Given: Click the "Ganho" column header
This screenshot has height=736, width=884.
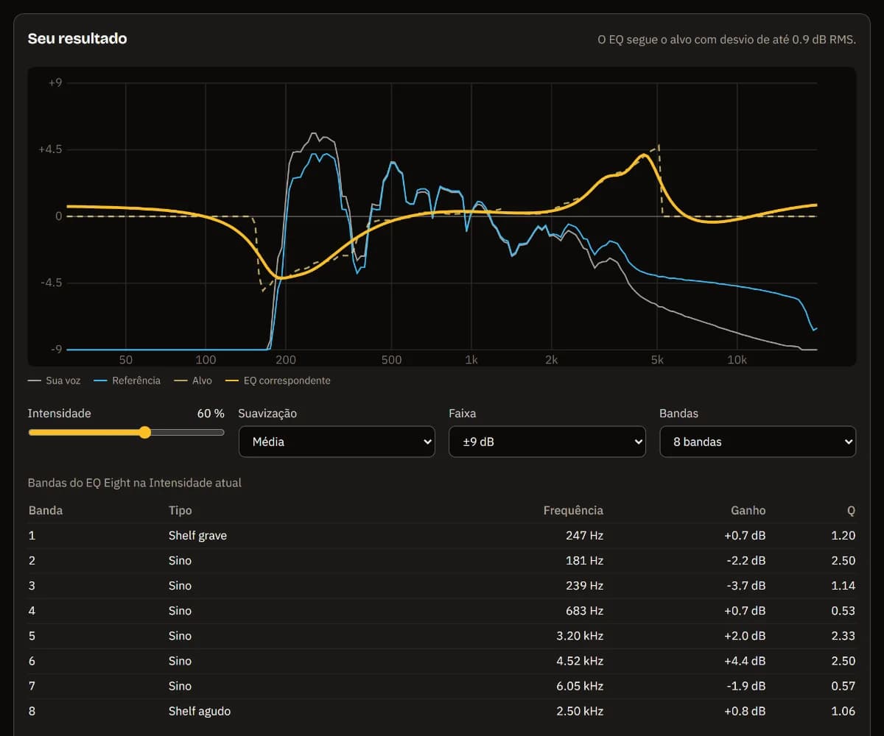Looking at the screenshot, I should pos(748,510).
